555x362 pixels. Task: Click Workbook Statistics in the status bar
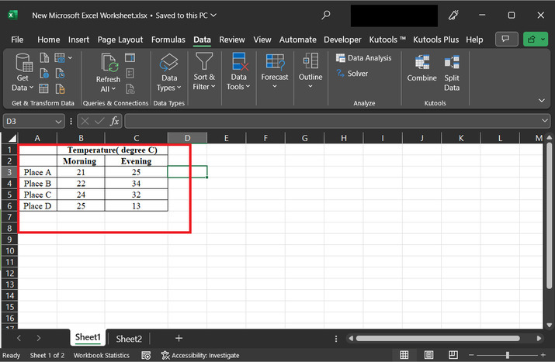click(101, 355)
